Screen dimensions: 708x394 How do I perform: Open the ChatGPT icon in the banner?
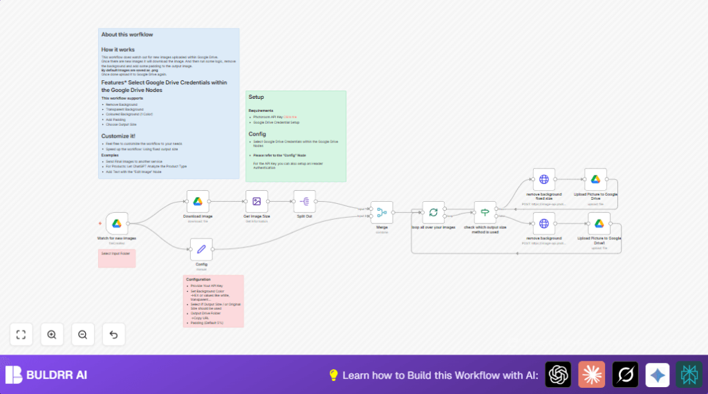(x=558, y=375)
